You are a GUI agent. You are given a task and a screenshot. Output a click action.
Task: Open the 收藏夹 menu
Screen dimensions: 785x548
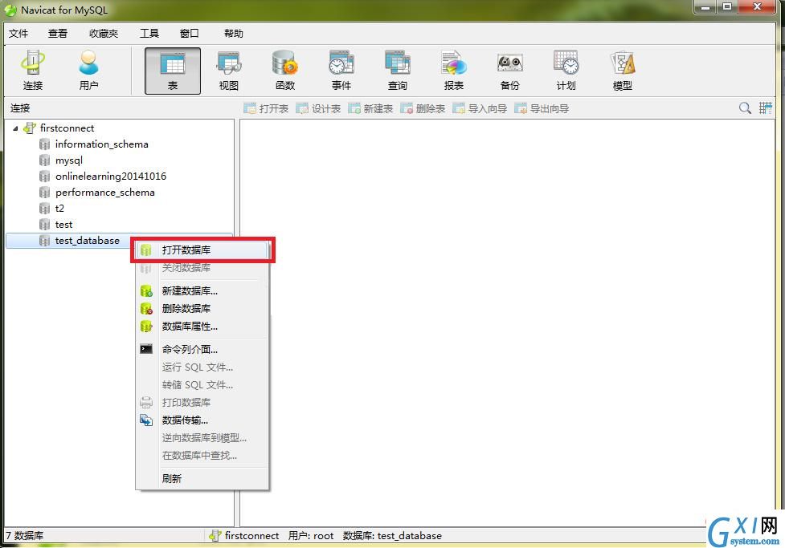(x=104, y=34)
